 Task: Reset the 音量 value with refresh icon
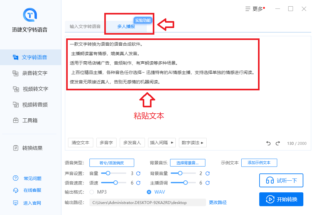click(138, 173)
